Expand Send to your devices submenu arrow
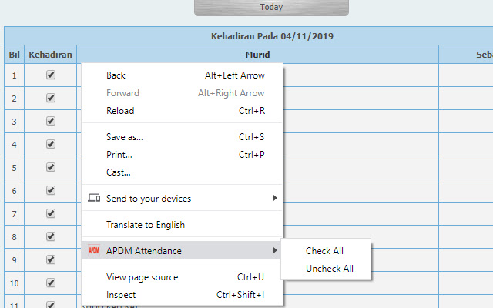Viewport: 493px width, 308px height. tap(275, 199)
